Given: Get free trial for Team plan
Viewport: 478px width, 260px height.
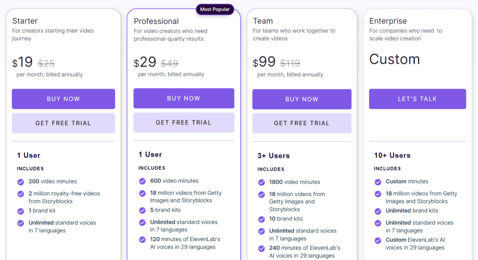Looking at the screenshot, I should 302,123.
